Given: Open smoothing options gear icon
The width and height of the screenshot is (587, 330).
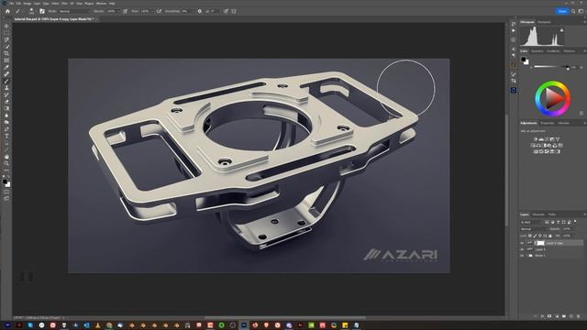Looking at the screenshot, I should click(x=200, y=11).
